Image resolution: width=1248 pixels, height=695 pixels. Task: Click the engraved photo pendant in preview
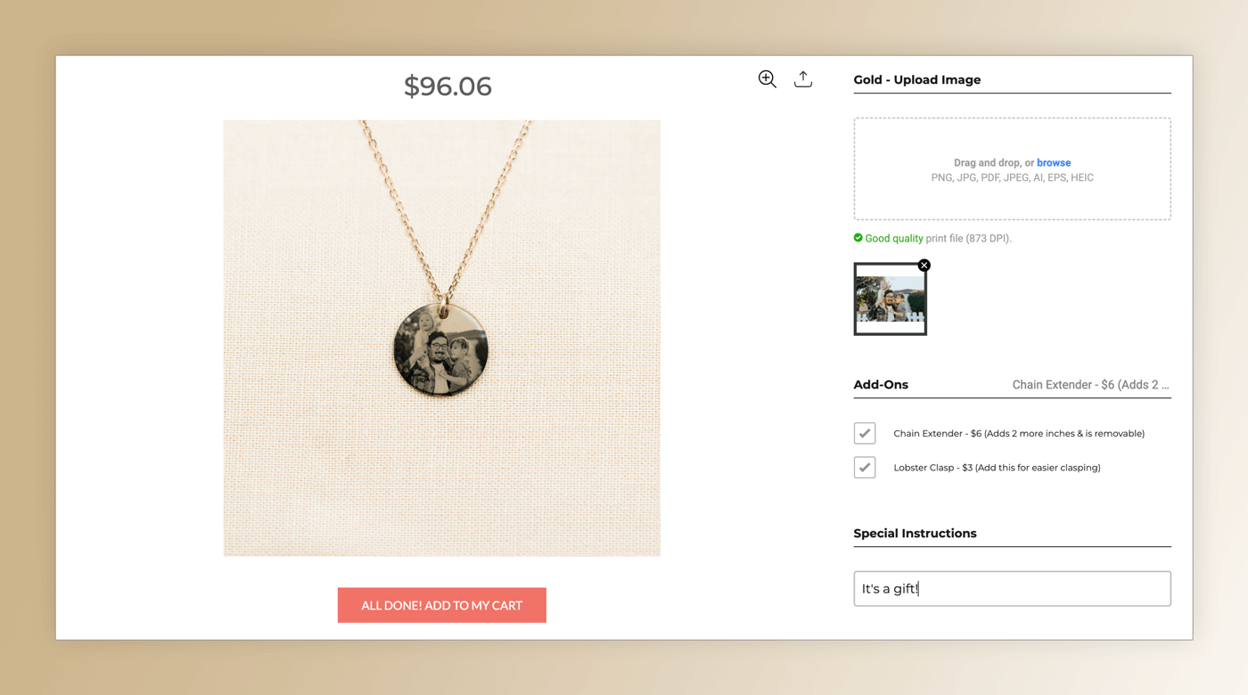(441, 349)
